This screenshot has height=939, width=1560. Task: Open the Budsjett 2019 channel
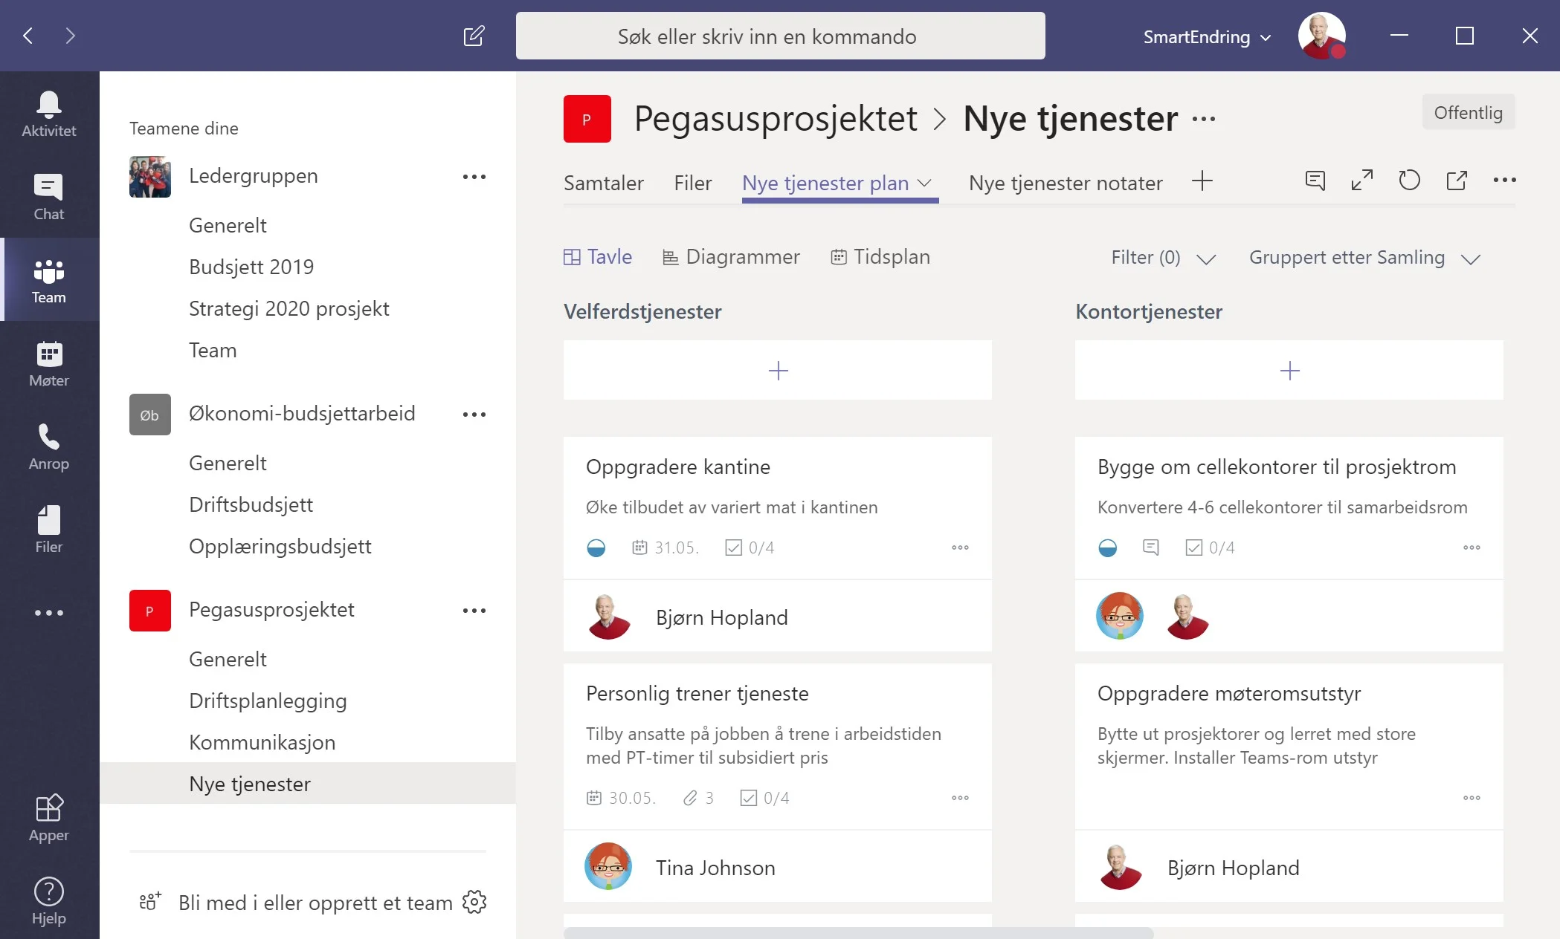(x=251, y=267)
